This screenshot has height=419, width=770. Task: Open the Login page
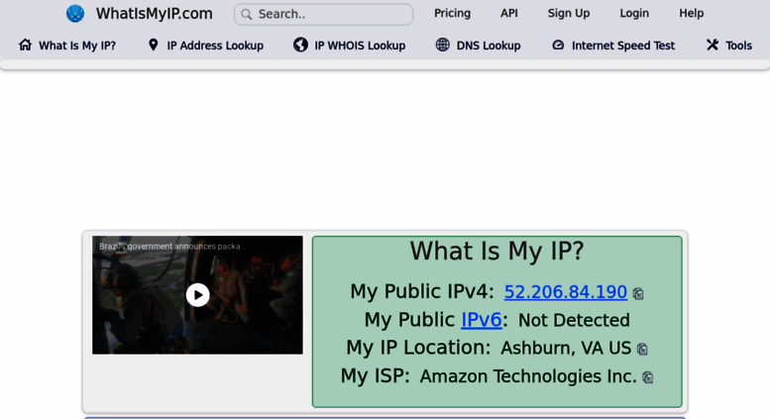(634, 13)
